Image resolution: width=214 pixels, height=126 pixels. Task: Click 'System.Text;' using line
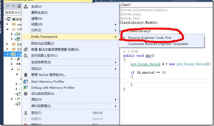(131, 18)
